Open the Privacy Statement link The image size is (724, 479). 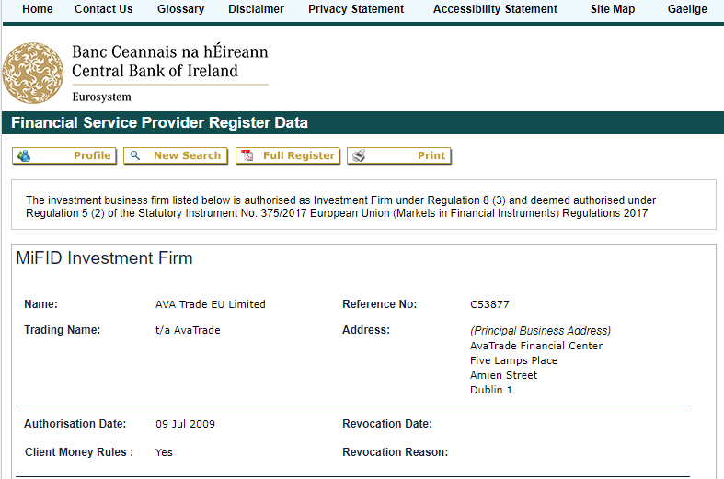tap(356, 9)
